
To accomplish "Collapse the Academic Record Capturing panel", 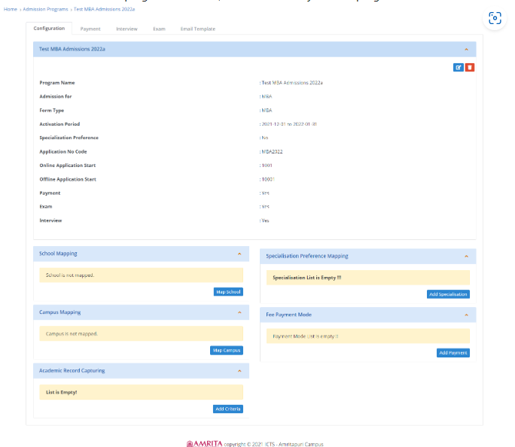I will pos(239,371).
